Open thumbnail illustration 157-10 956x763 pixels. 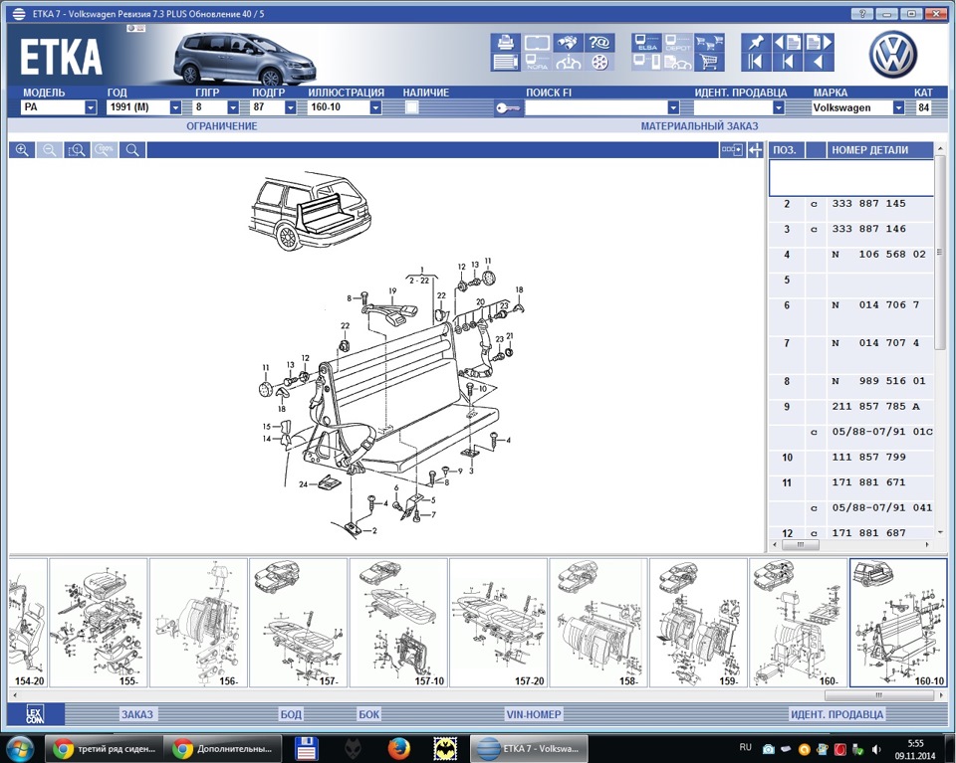coord(398,623)
